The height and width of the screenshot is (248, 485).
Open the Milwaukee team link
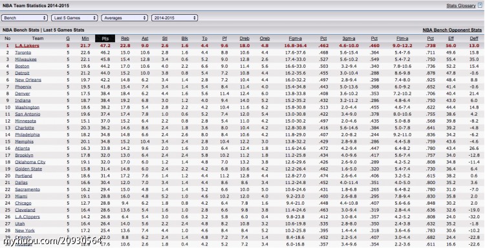tap(26, 59)
